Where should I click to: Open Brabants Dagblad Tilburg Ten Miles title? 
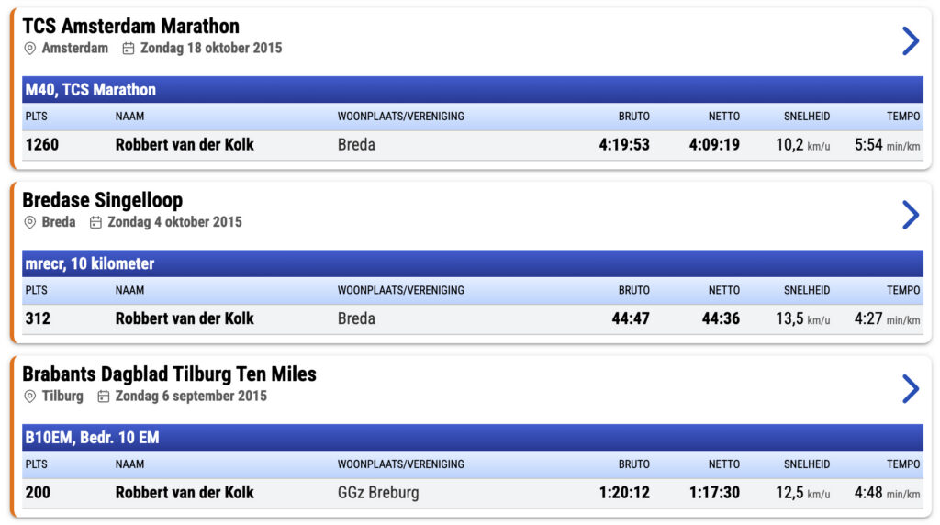(169, 374)
